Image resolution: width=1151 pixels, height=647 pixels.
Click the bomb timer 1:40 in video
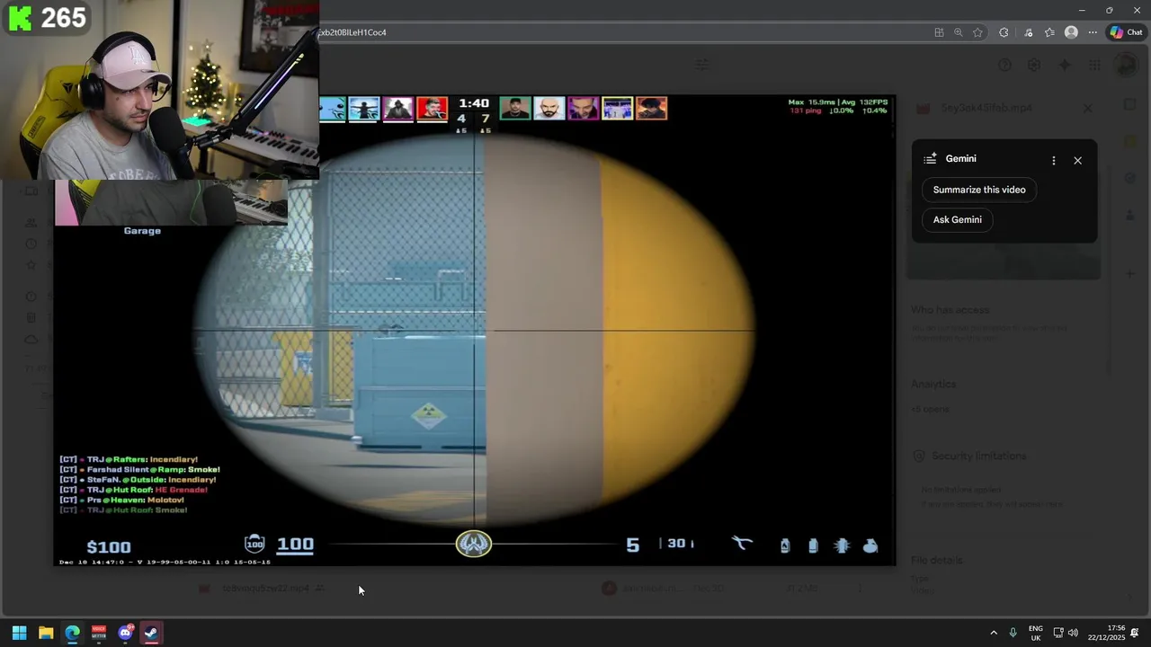(474, 103)
